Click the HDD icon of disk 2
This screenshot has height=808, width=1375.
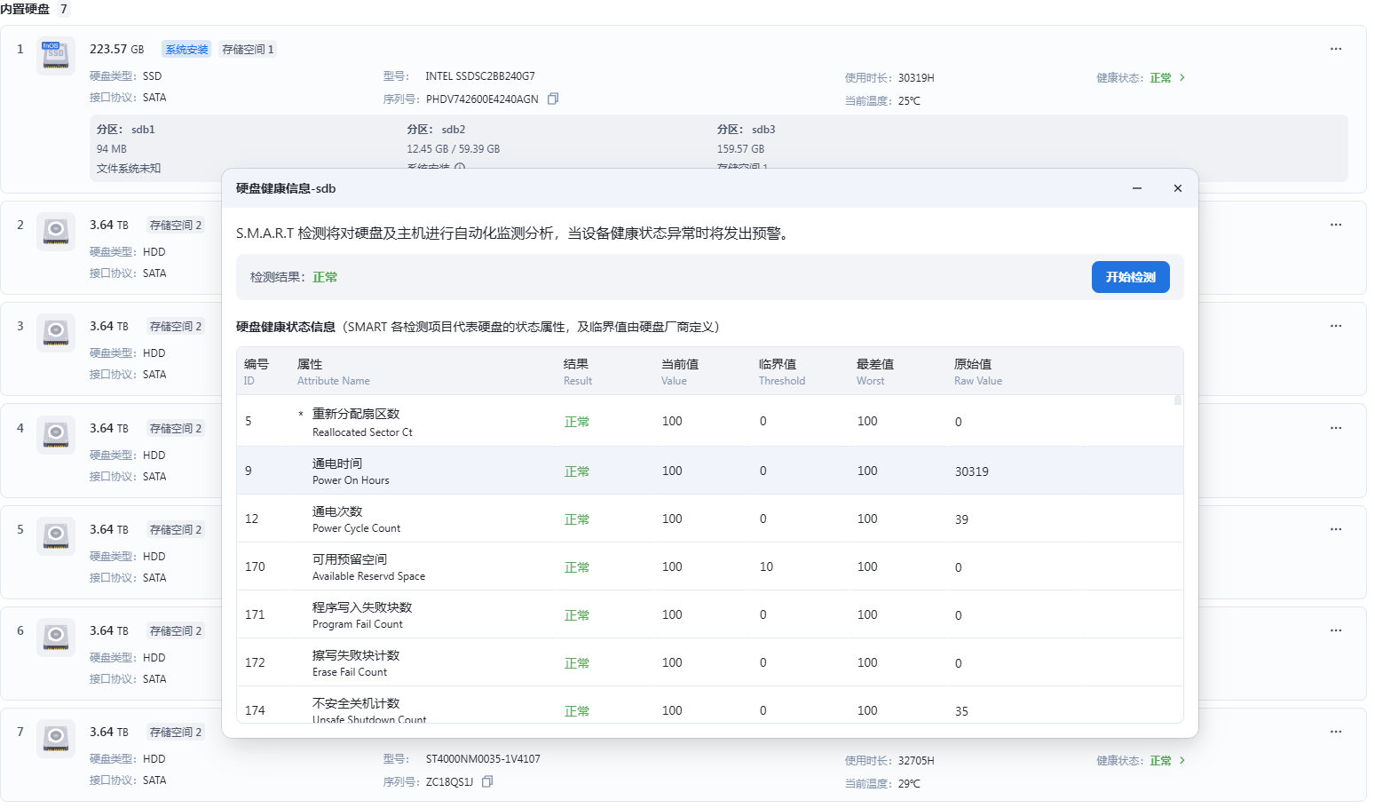point(55,232)
